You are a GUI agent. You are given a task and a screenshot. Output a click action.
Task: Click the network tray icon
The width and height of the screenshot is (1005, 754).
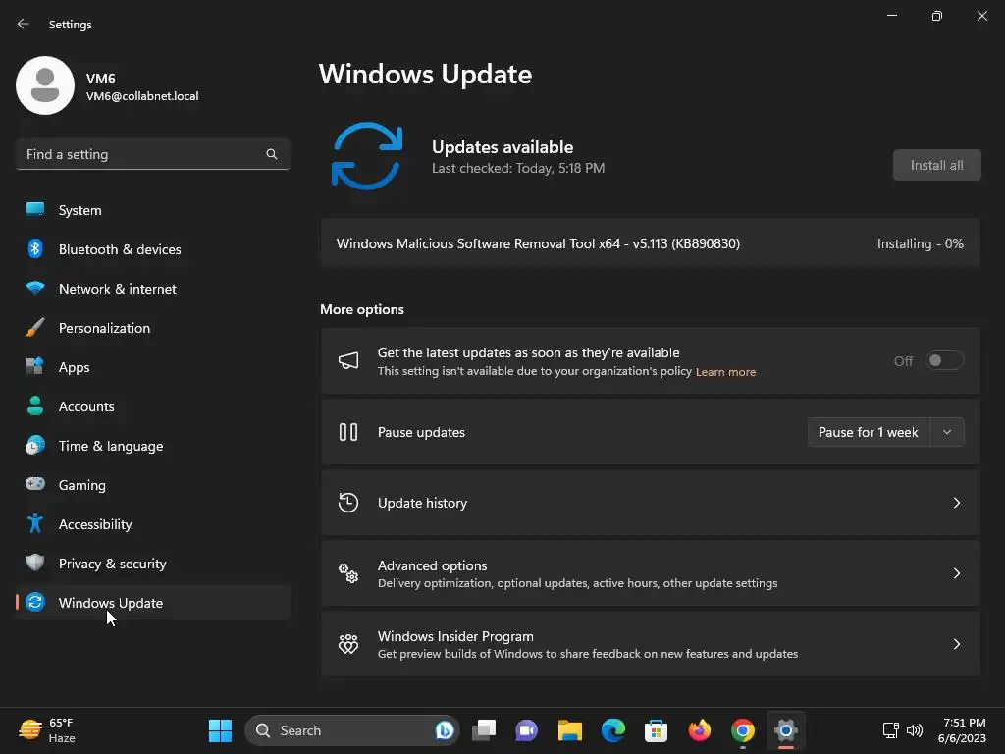(890, 730)
